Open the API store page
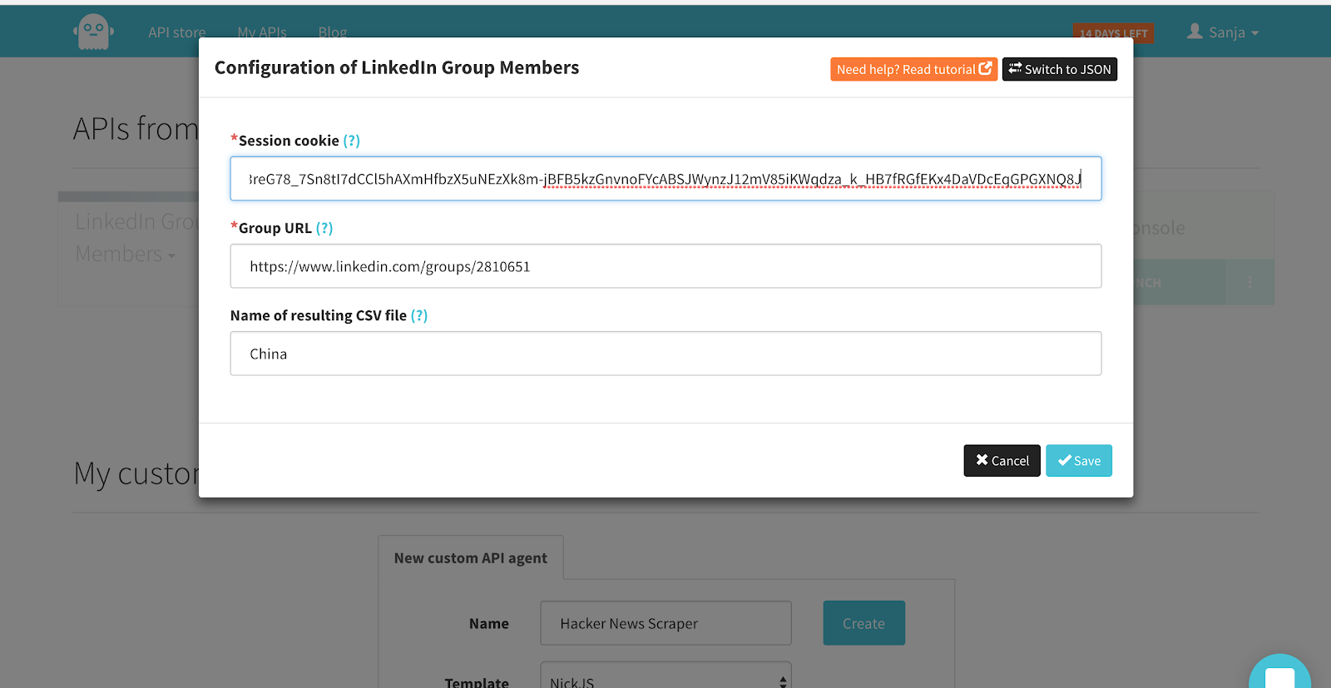The width and height of the screenshot is (1331, 688). click(x=176, y=32)
